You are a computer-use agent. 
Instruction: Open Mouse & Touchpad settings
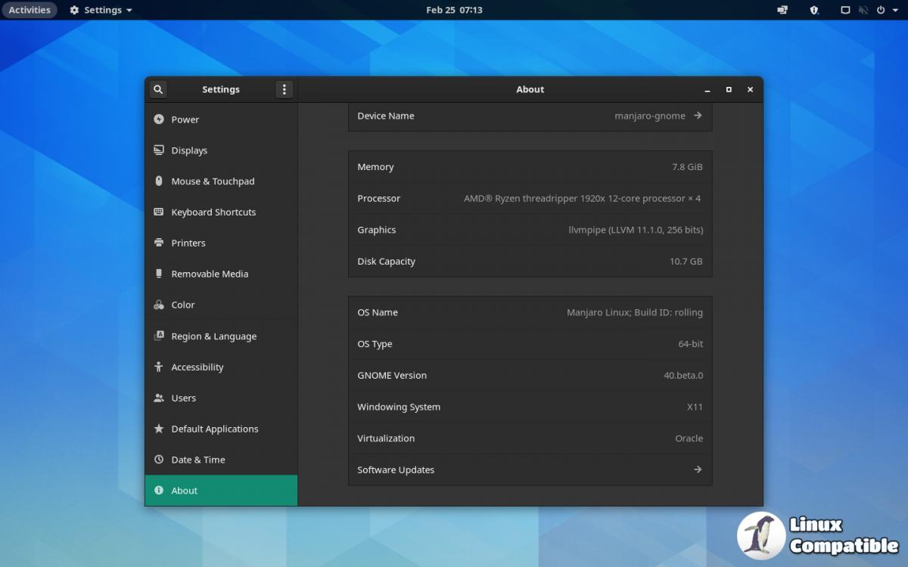click(x=213, y=181)
